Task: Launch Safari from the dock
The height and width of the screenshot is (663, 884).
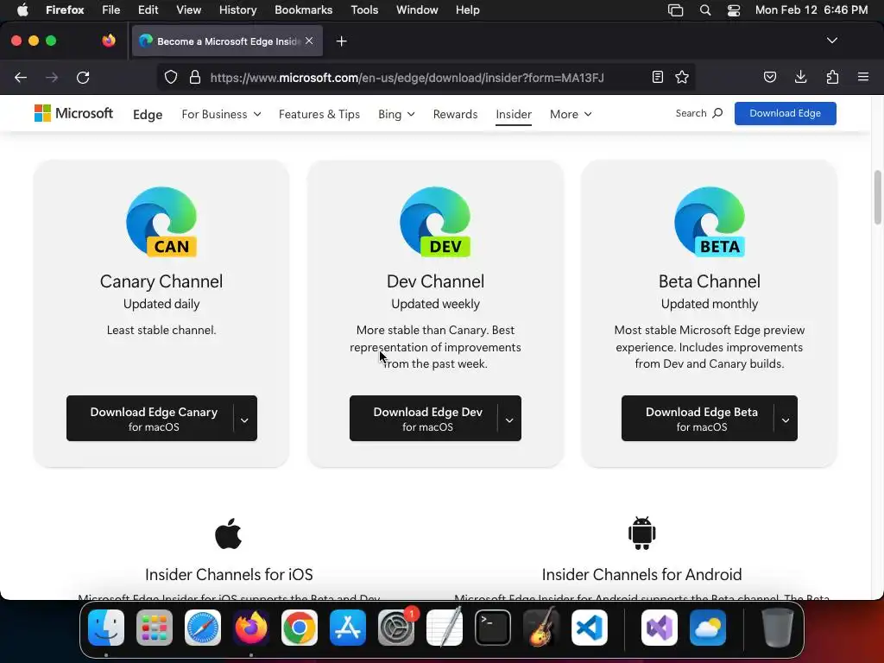Action: (x=203, y=628)
